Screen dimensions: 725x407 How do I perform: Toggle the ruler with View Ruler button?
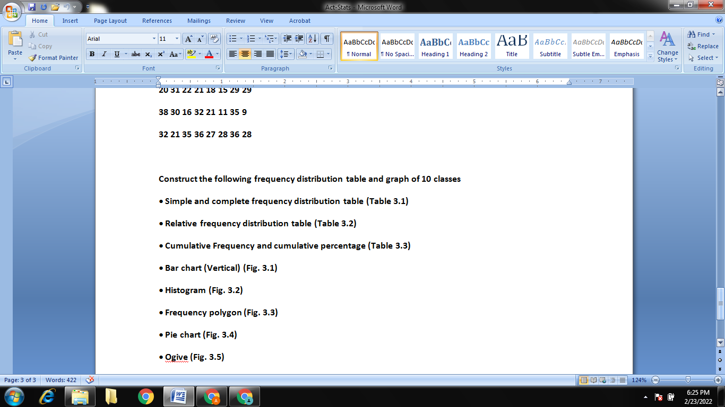[720, 83]
